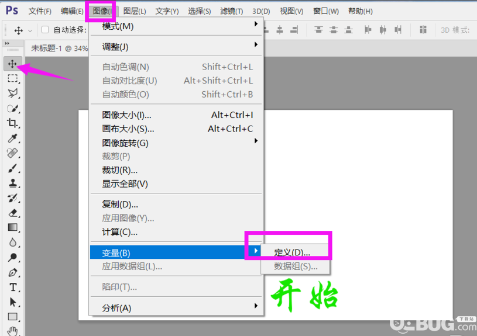The width and height of the screenshot is (477, 336).
Task: Click auto-align layers icon
Action: click(423, 30)
